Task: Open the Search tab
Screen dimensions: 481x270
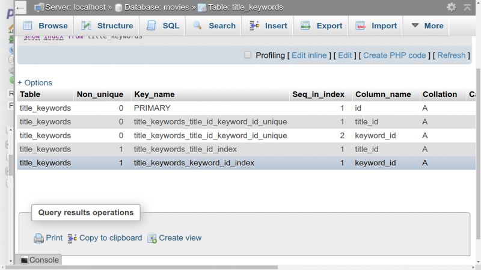Action: [214, 26]
